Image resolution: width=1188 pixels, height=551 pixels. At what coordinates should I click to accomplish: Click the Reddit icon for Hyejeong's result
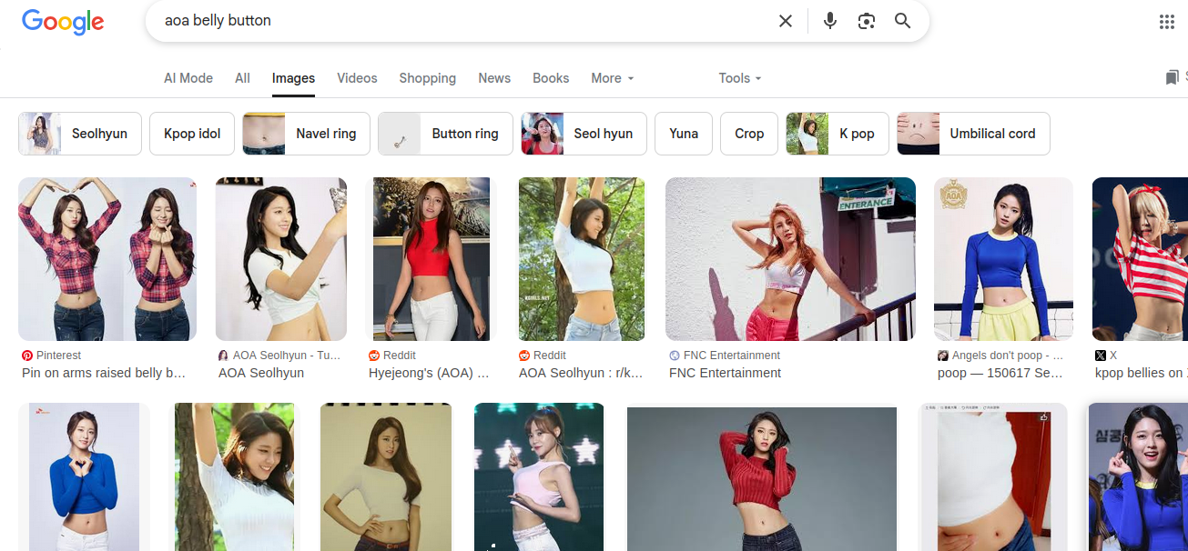tap(374, 356)
